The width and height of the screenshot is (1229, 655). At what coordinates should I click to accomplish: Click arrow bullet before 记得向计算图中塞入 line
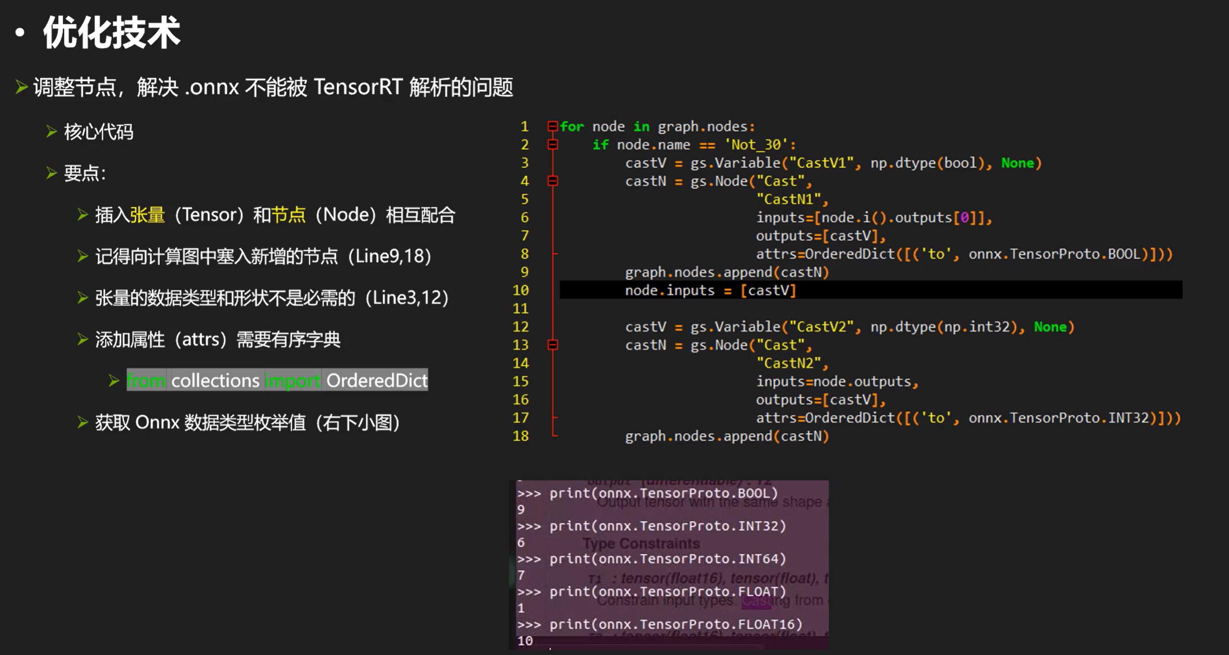click(83, 256)
